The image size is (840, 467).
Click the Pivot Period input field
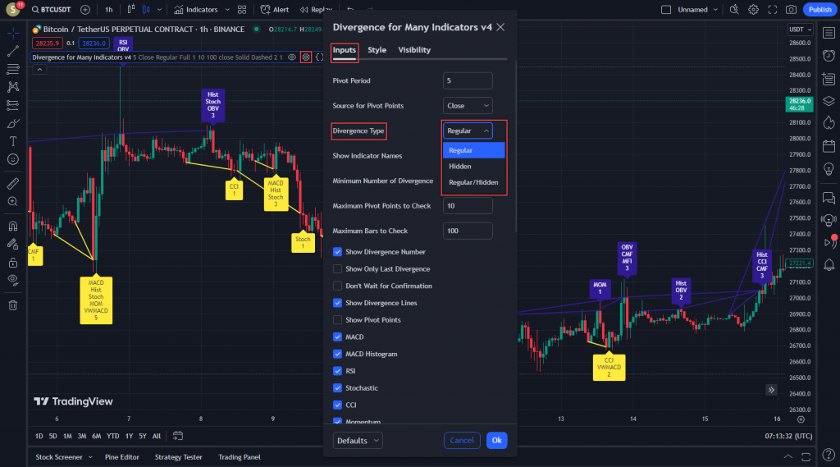pyautogui.click(x=468, y=80)
